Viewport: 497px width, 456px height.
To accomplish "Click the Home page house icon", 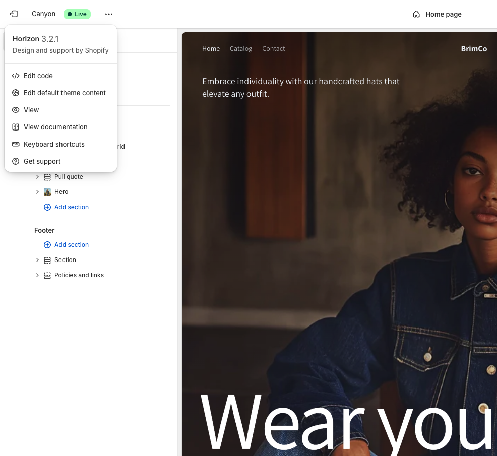I will 417,14.
